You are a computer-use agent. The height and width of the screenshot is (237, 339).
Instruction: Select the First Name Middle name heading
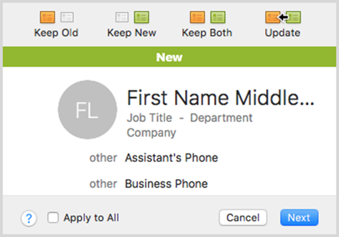220,98
